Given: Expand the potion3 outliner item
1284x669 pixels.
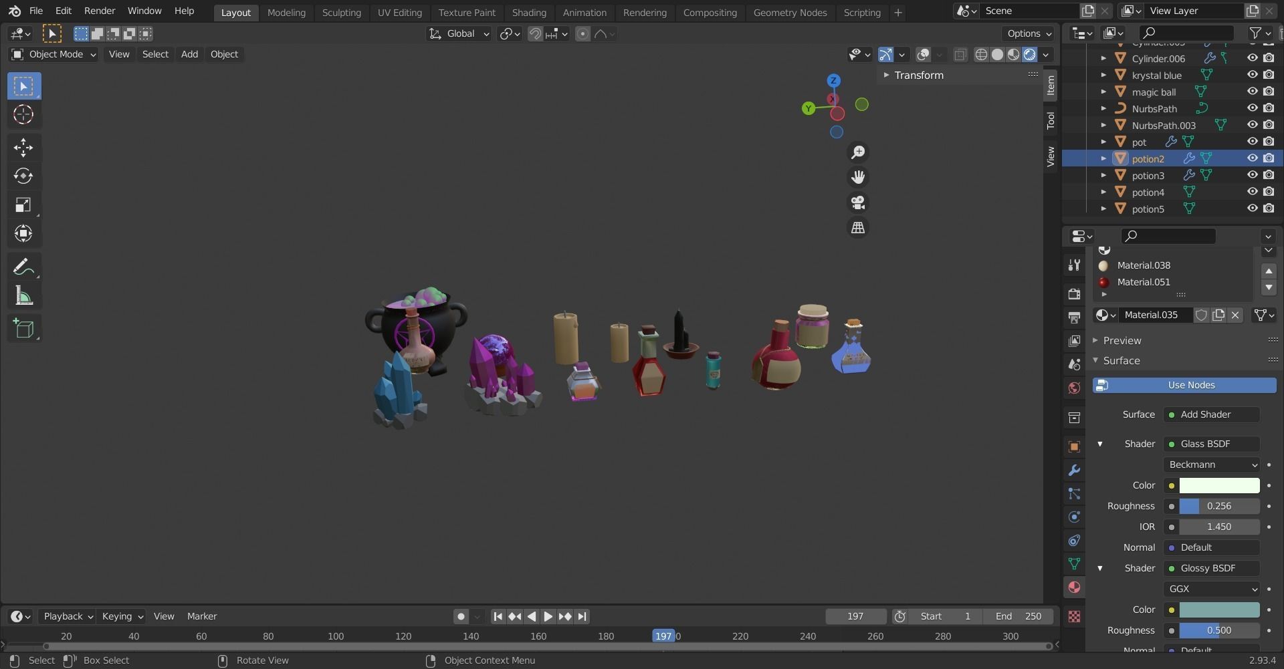Looking at the screenshot, I should (x=1103, y=176).
